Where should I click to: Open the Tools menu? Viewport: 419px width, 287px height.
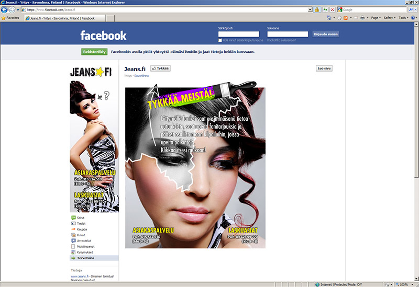coord(403,18)
